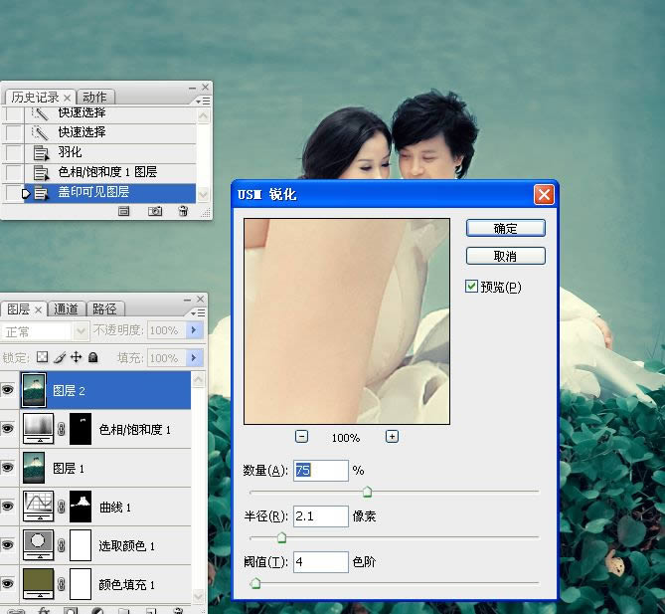Switch to the 通道 channels tab
The image size is (665, 614).
coord(66,308)
